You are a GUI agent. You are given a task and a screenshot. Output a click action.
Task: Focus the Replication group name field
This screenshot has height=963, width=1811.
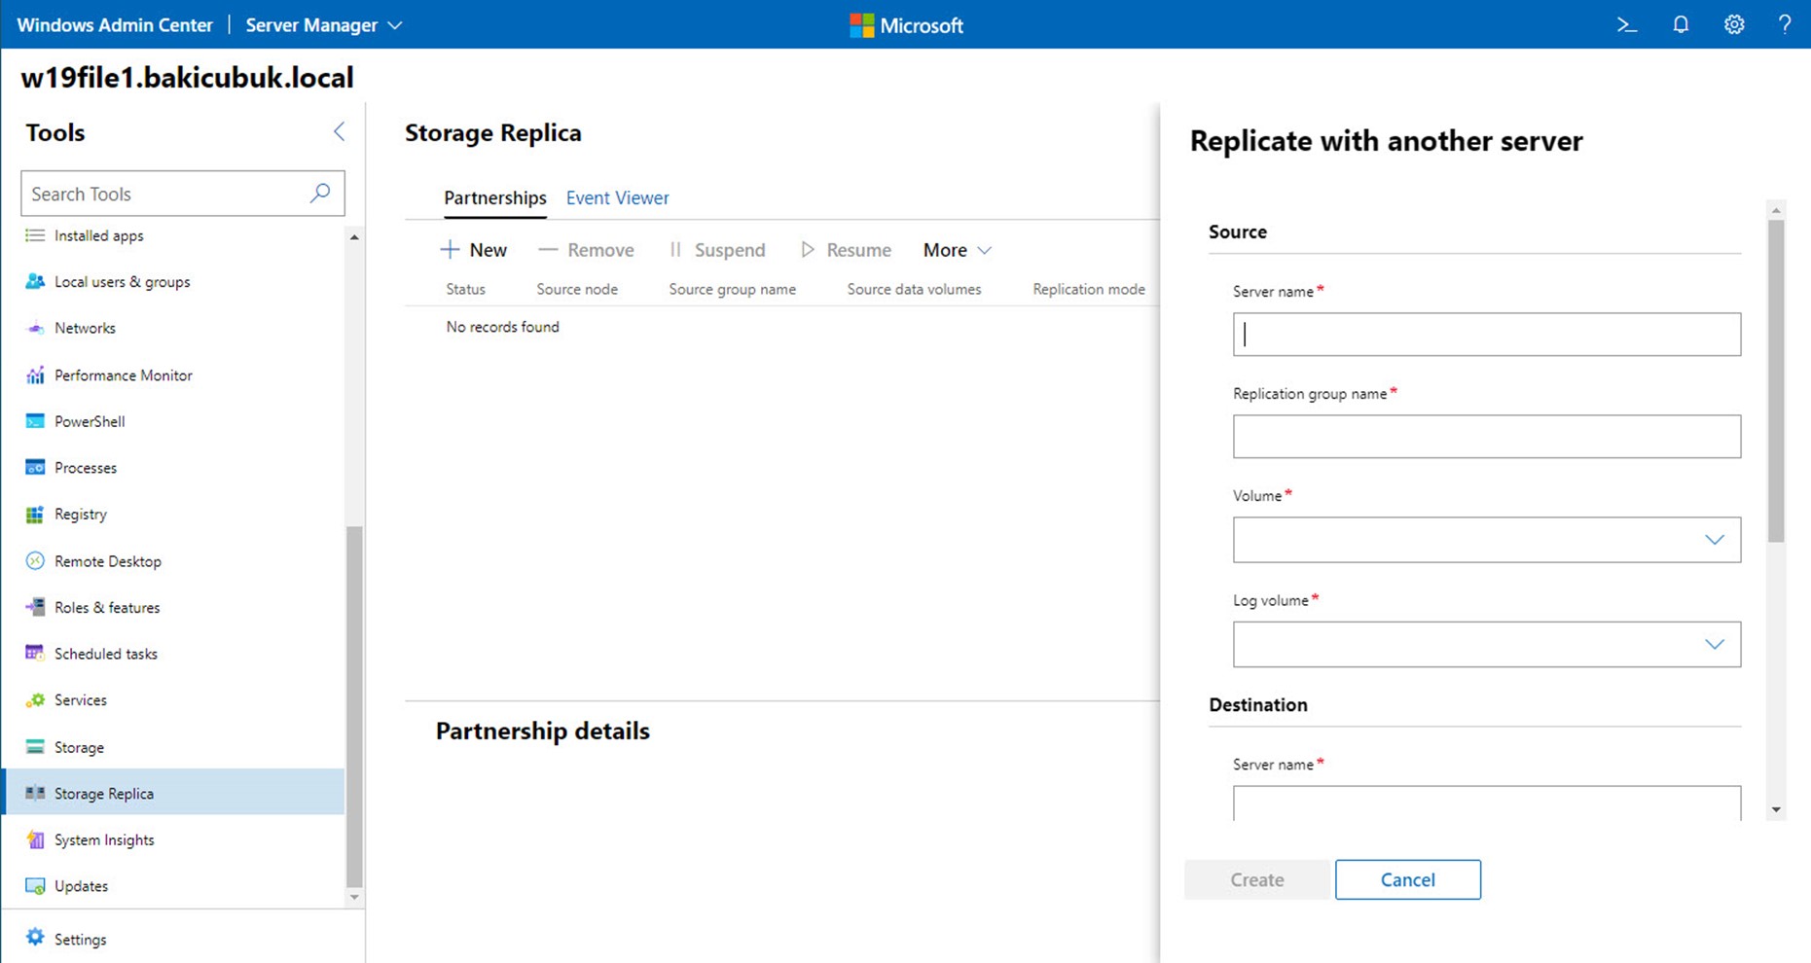point(1486,437)
